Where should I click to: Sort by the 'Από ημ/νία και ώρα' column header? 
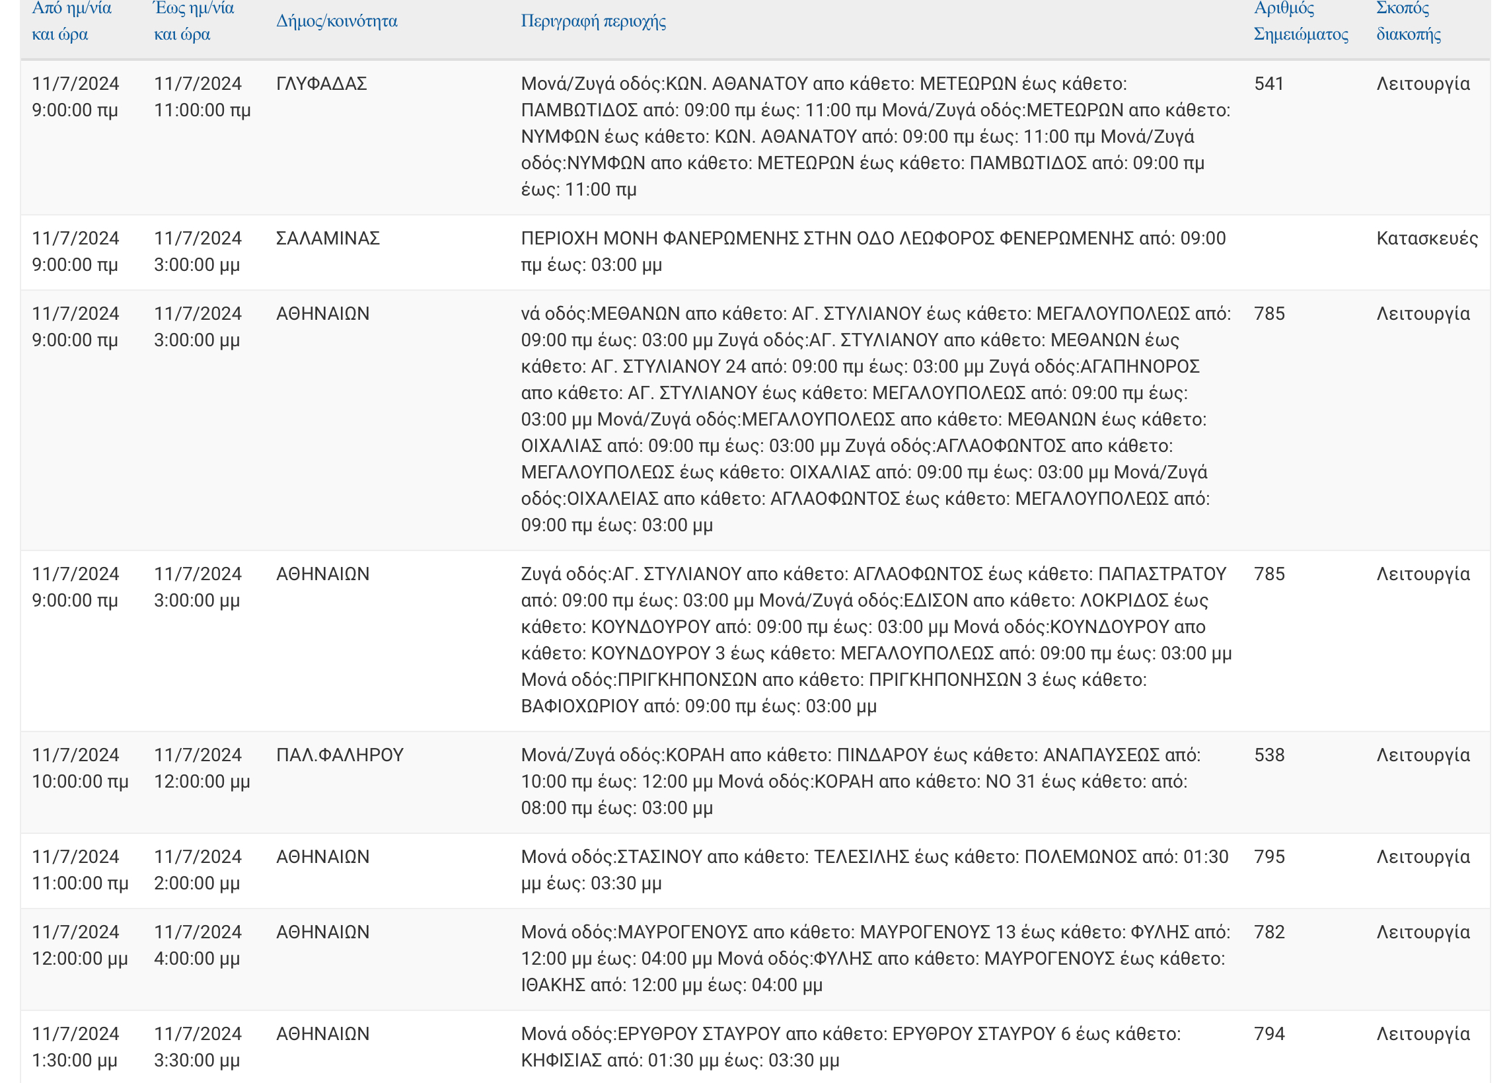pos(72,21)
